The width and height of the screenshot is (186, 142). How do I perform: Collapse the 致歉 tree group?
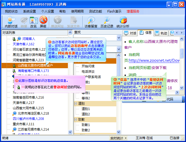coord(76,119)
